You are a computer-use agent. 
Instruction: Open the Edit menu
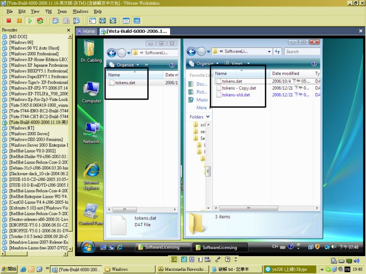click(22, 11)
